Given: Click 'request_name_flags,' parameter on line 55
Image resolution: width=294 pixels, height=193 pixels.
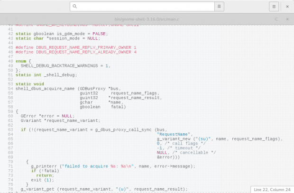Looking at the screenshot, I should (x=135, y=93).
